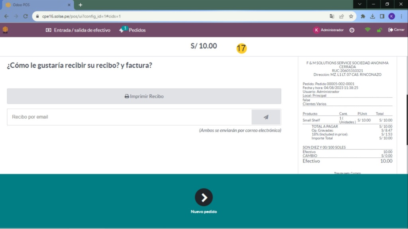The height and width of the screenshot is (229, 408).
Task: Start a new order with Nuevo pedido arrow
Action: tap(204, 197)
